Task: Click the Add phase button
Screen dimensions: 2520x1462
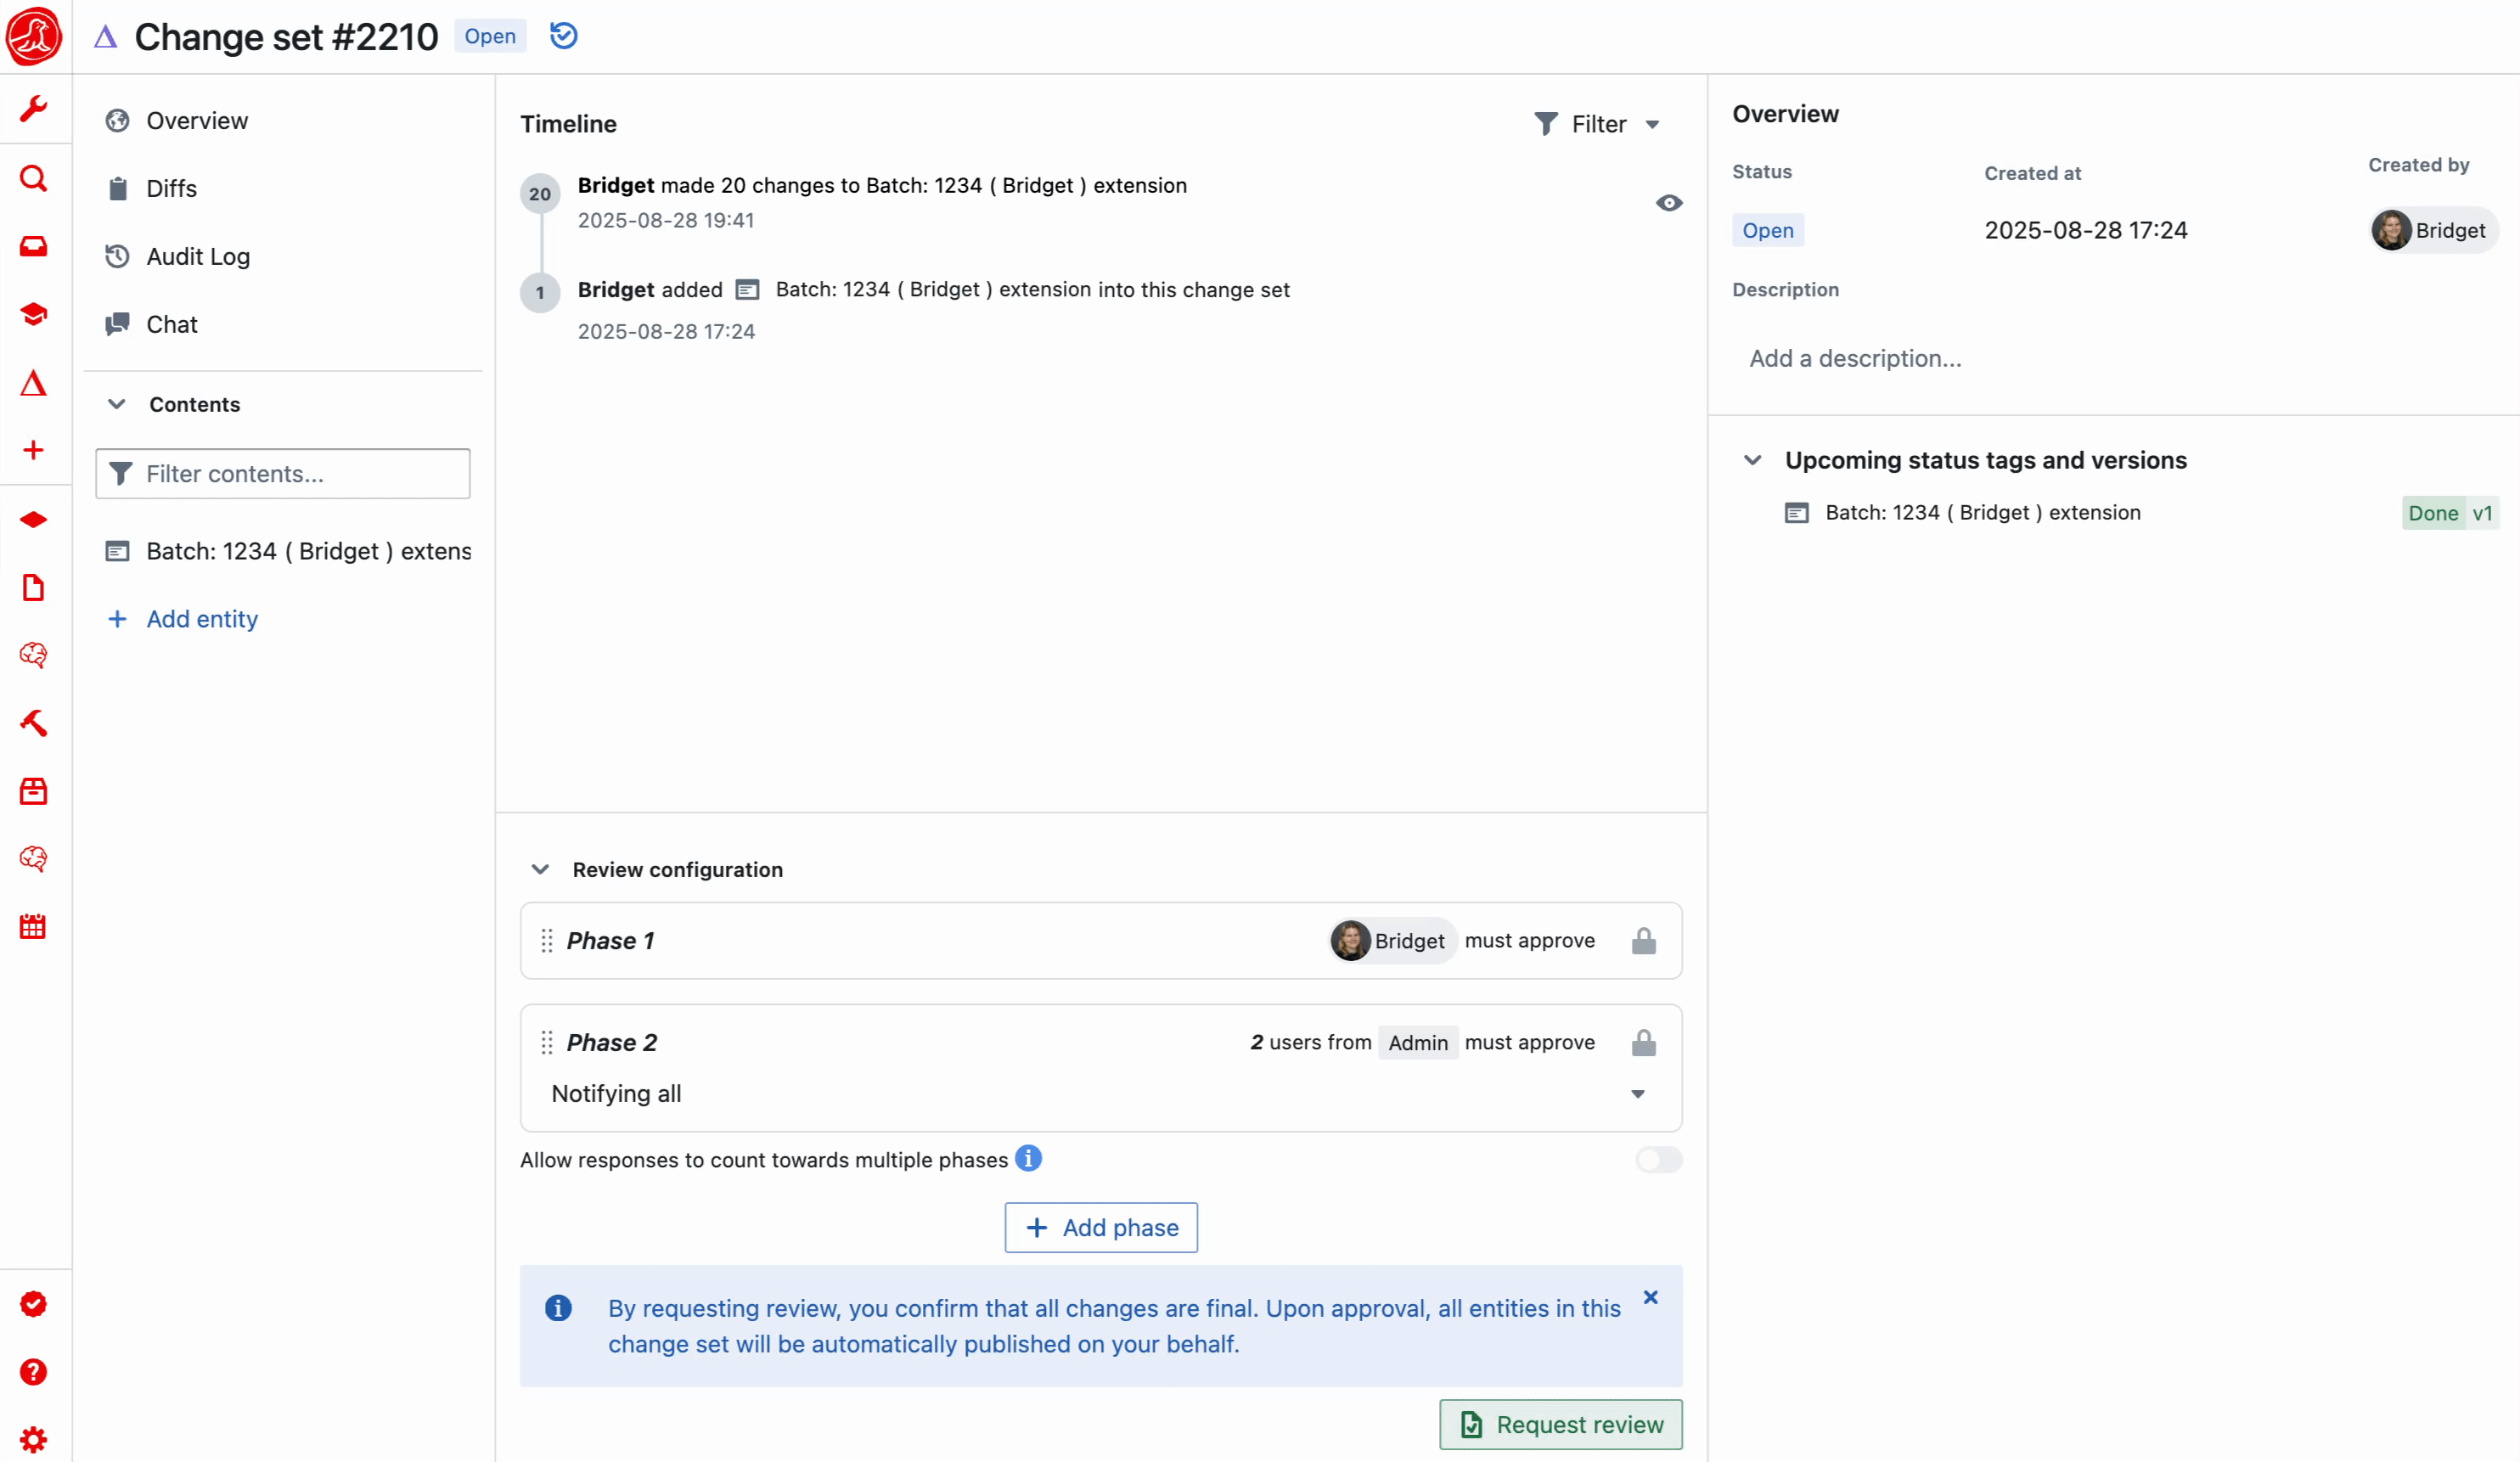Action: [1100, 1227]
